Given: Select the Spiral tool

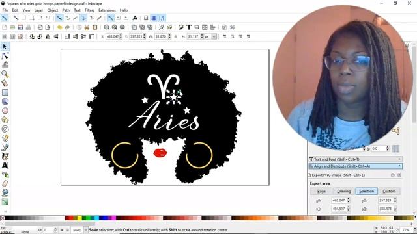Looking at the screenshot, I should (5, 129).
